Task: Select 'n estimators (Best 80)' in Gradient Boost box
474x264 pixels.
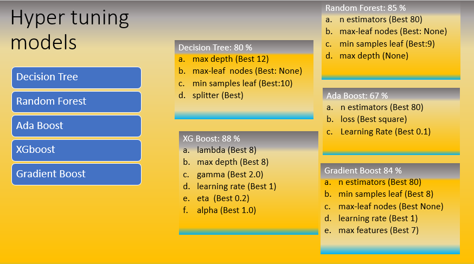Action: tap(380, 182)
